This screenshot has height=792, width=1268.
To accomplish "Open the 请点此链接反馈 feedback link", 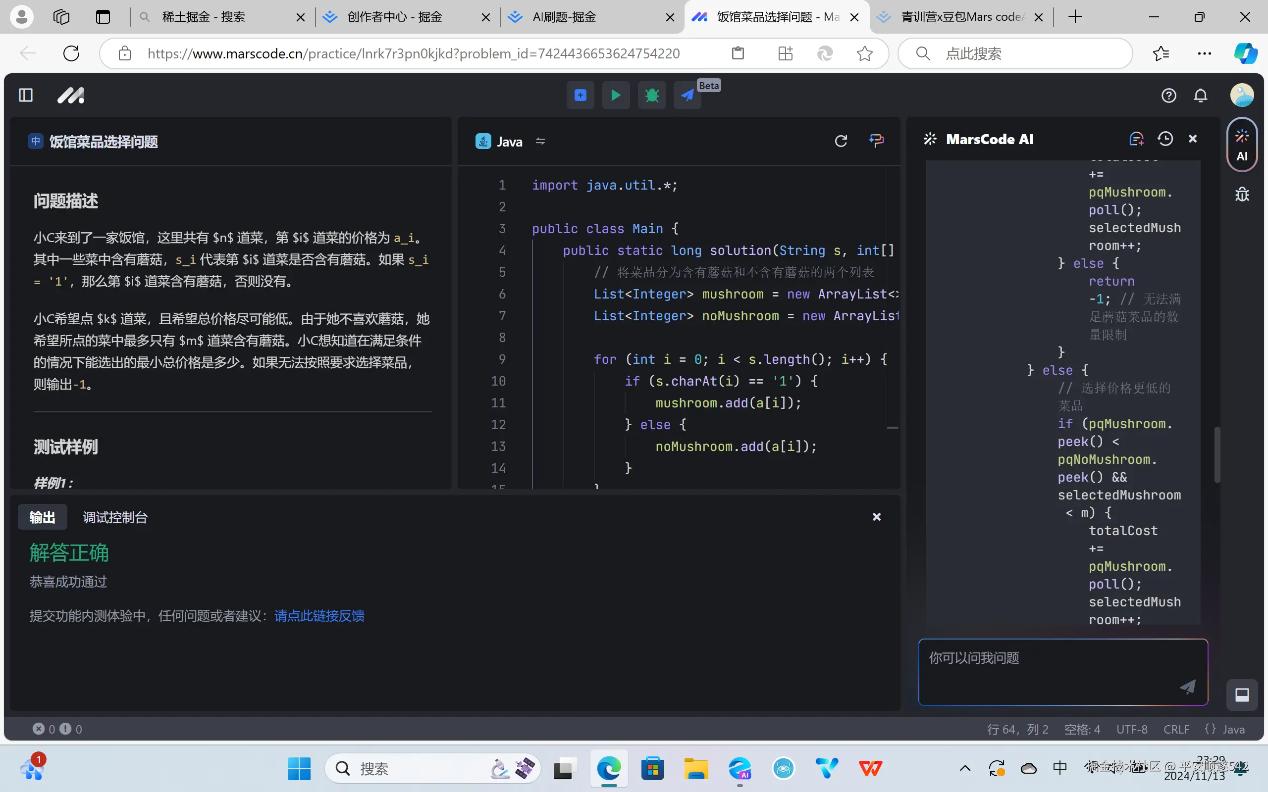I will tap(319, 616).
